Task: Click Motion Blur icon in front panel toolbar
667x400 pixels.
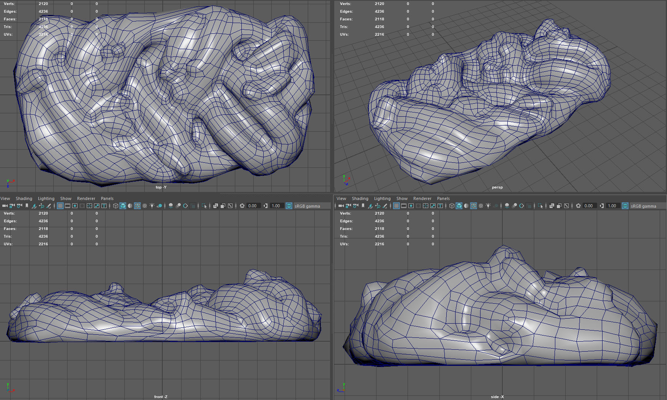Action: pos(178,206)
